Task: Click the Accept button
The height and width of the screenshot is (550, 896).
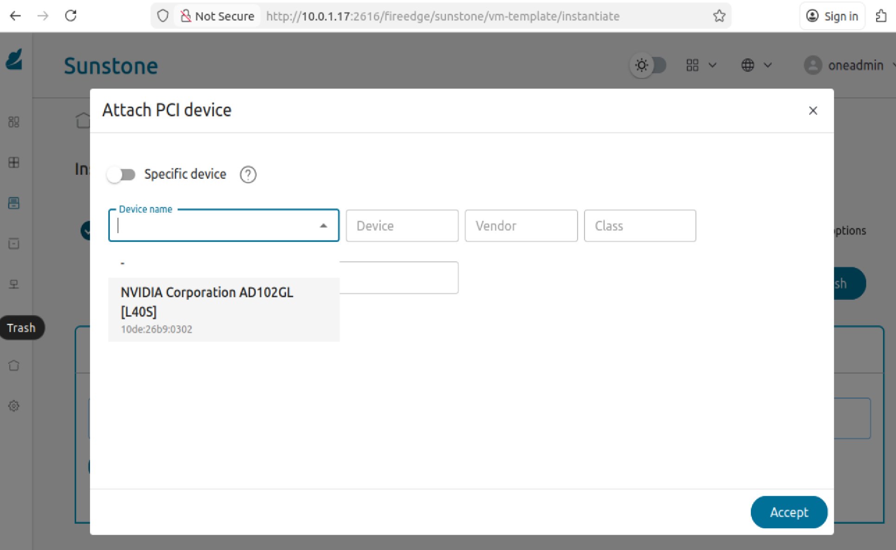Action: [788, 512]
